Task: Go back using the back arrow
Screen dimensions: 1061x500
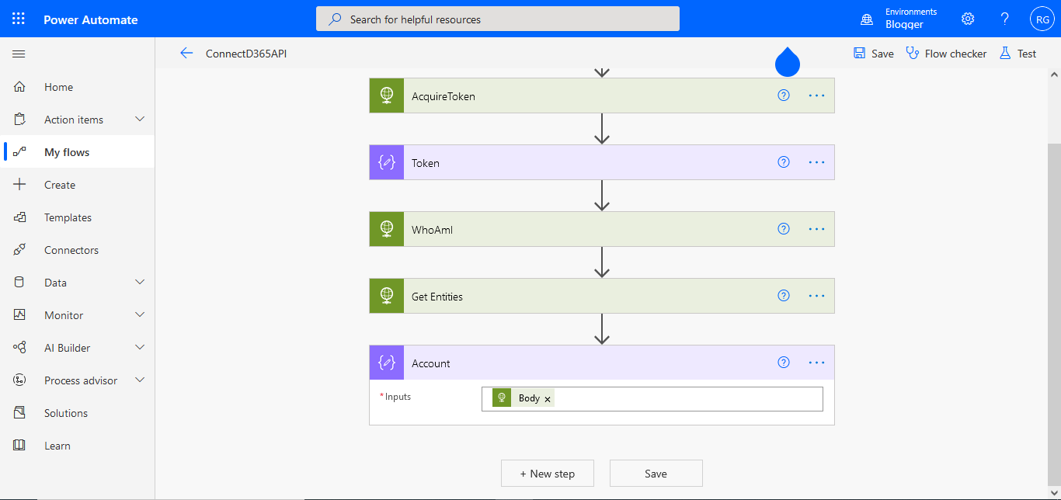Action: [186, 53]
